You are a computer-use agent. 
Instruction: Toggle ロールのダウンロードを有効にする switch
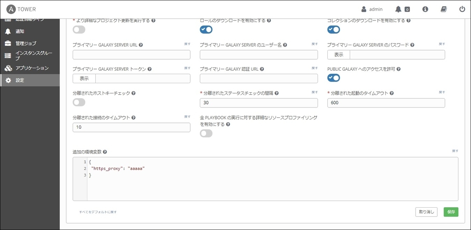(x=206, y=29)
